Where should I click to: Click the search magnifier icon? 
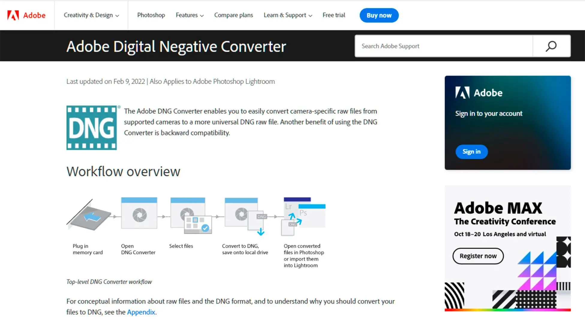pos(551,46)
